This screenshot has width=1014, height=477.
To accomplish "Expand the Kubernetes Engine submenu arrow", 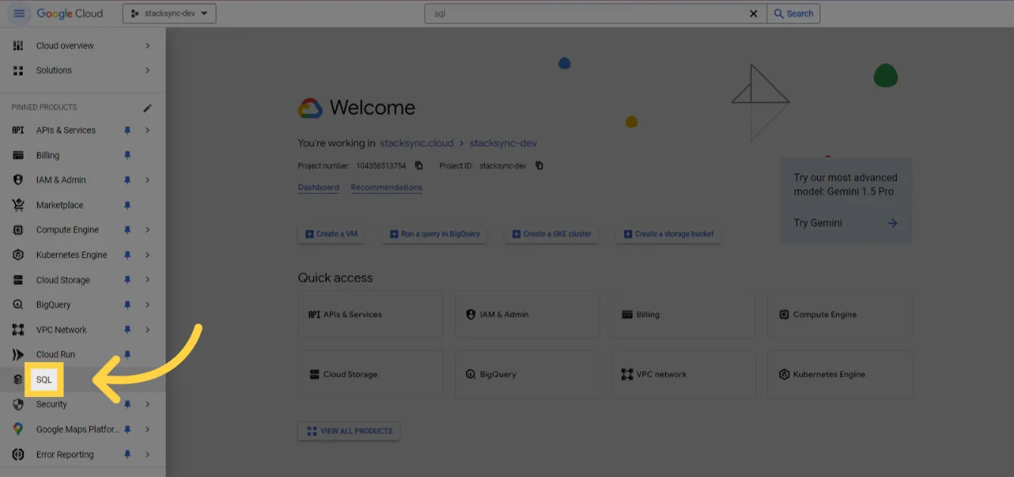I will pyautogui.click(x=148, y=255).
